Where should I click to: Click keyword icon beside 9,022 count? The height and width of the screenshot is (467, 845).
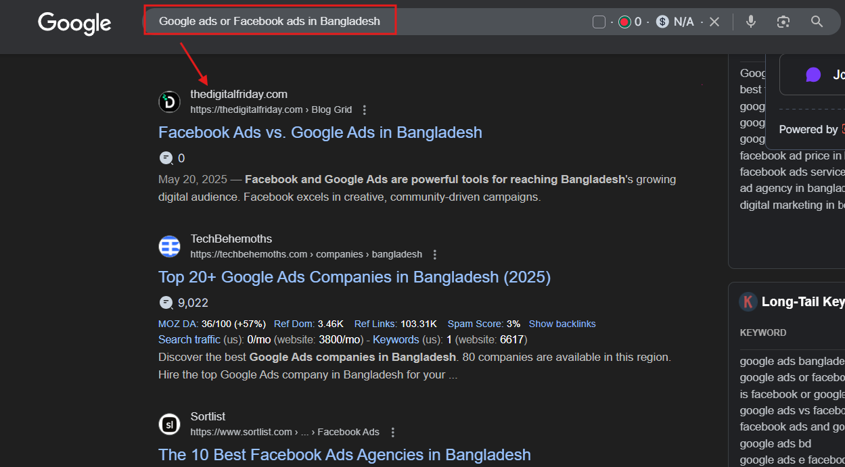166,303
